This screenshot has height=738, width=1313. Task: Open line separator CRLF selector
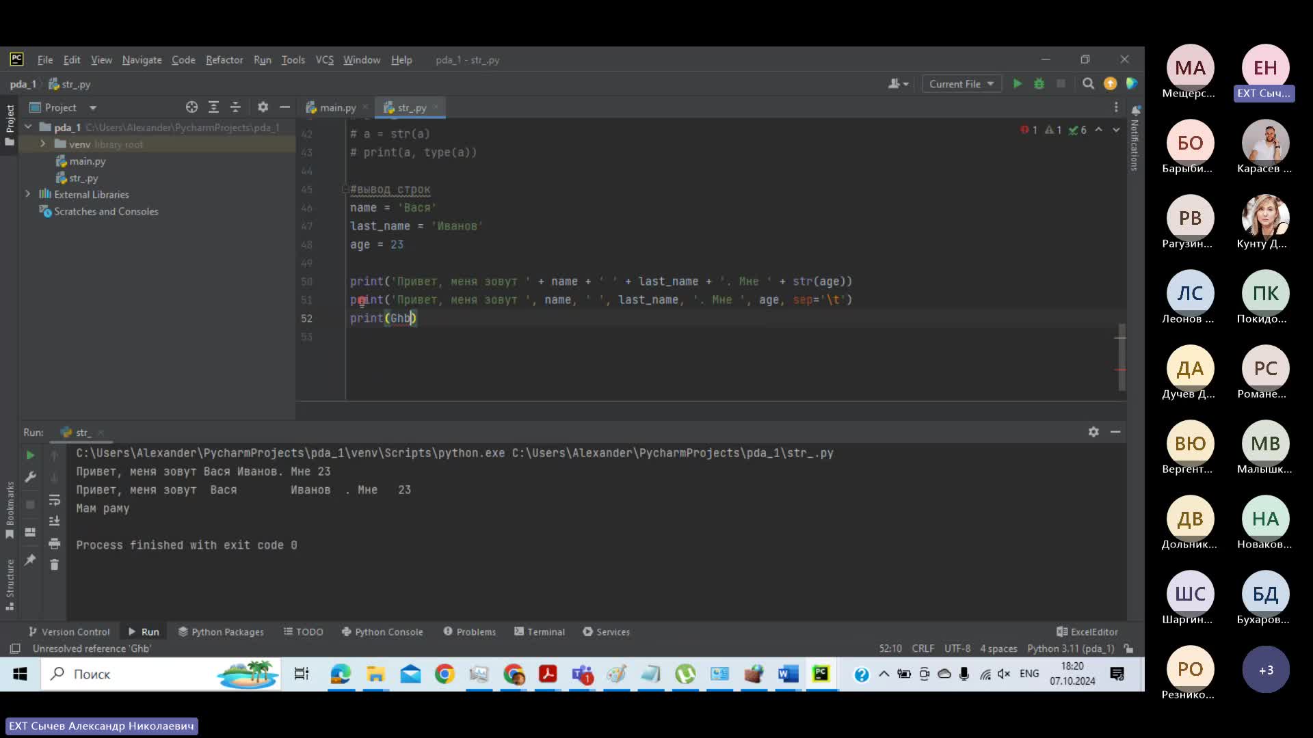point(923,648)
